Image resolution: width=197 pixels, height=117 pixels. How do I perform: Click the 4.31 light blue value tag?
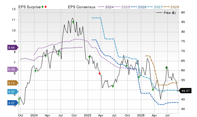[x=13, y=92]
